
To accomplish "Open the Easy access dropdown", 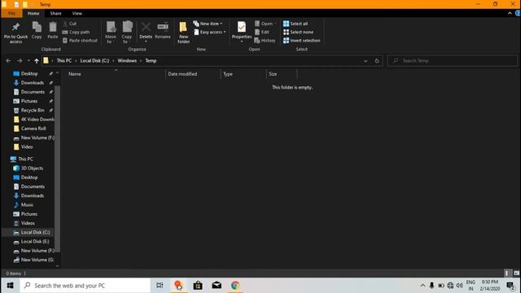I will pyautogui.click(x=210, y=33).
